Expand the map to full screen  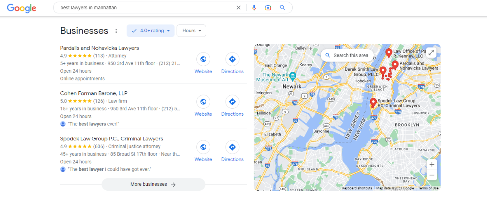(431, 53)
